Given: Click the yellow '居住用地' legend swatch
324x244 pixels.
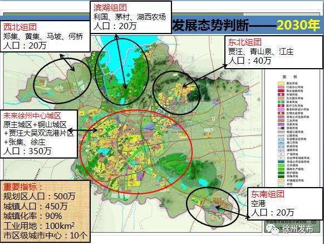Looking at the screenshot, I should (281, 83).
